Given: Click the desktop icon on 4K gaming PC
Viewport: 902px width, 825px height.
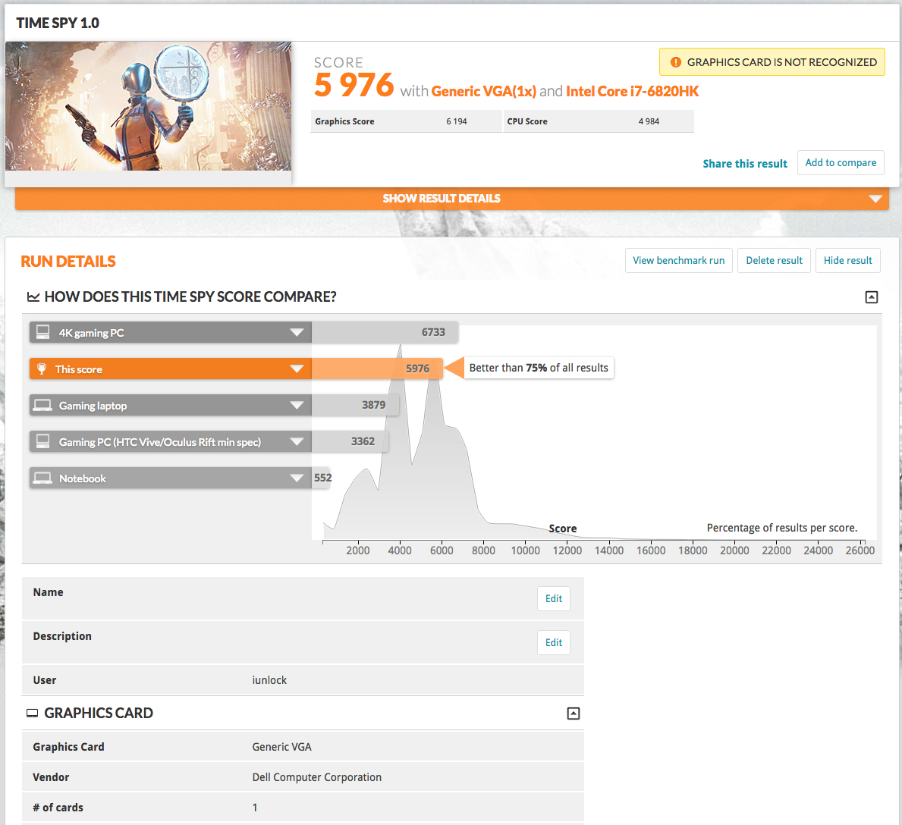Looking at the screenshot, I should click(x=42, y=332).
